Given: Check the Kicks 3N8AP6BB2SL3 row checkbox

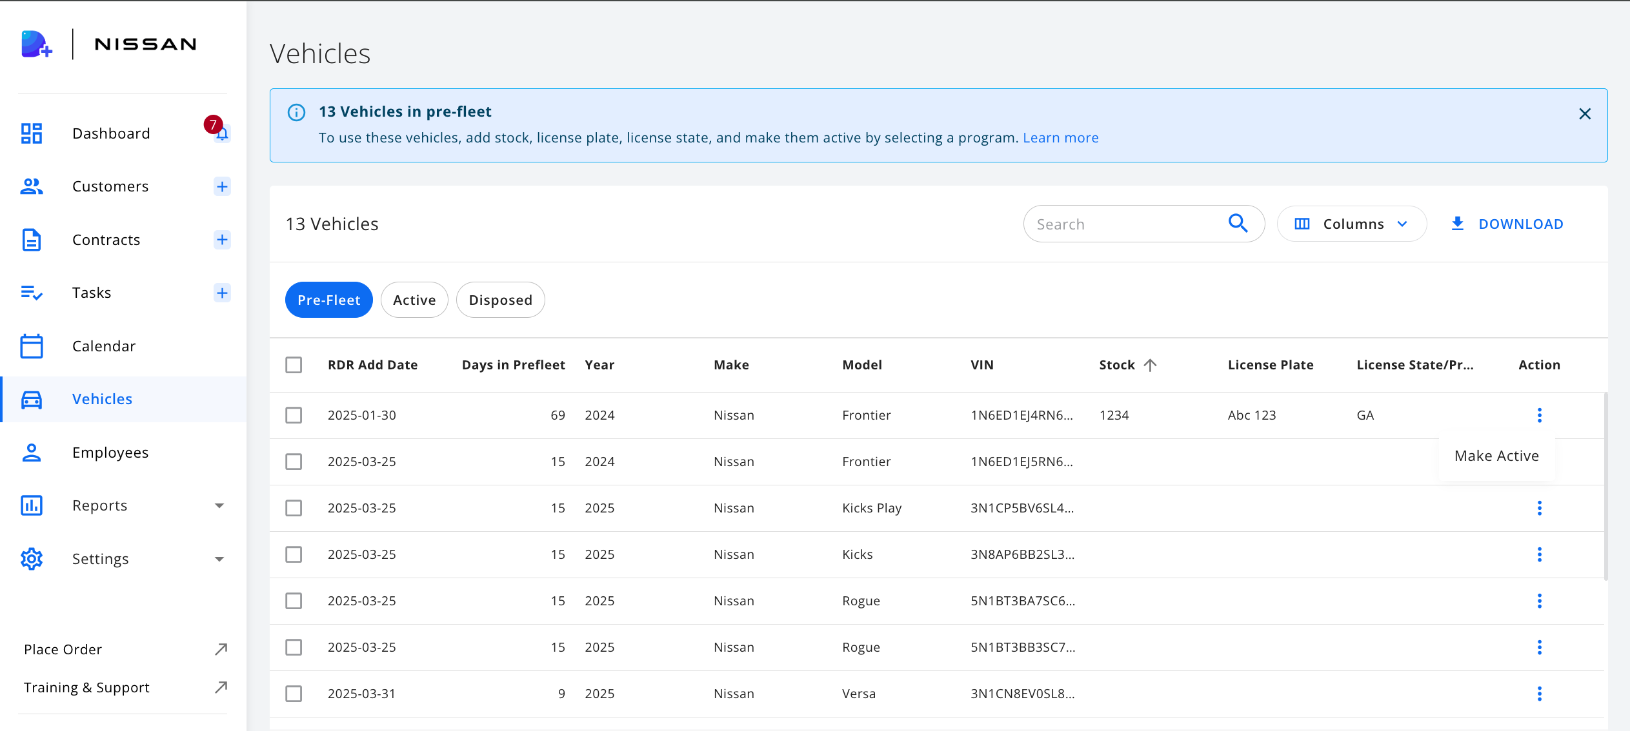Looking at the screenshot, I should pyautogui.click(x=294, y=554).
